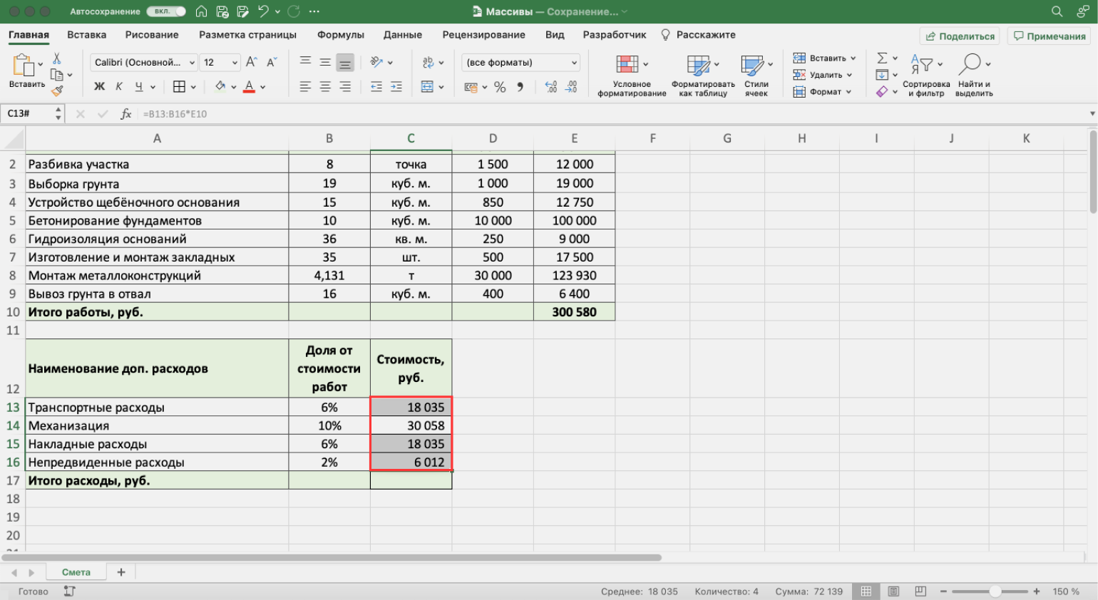Click the Decrease indent icon
Screen dimensions: 1098x600
pyautogui.click(x=376, y=86)
